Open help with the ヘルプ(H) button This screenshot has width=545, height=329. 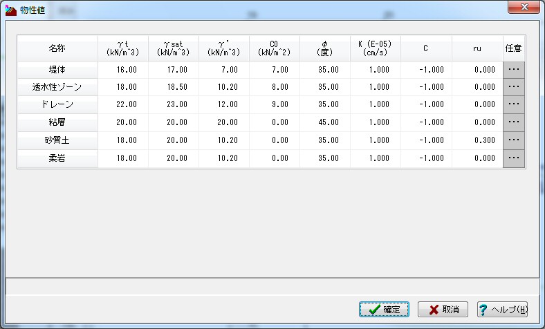(x=502, y=309)
